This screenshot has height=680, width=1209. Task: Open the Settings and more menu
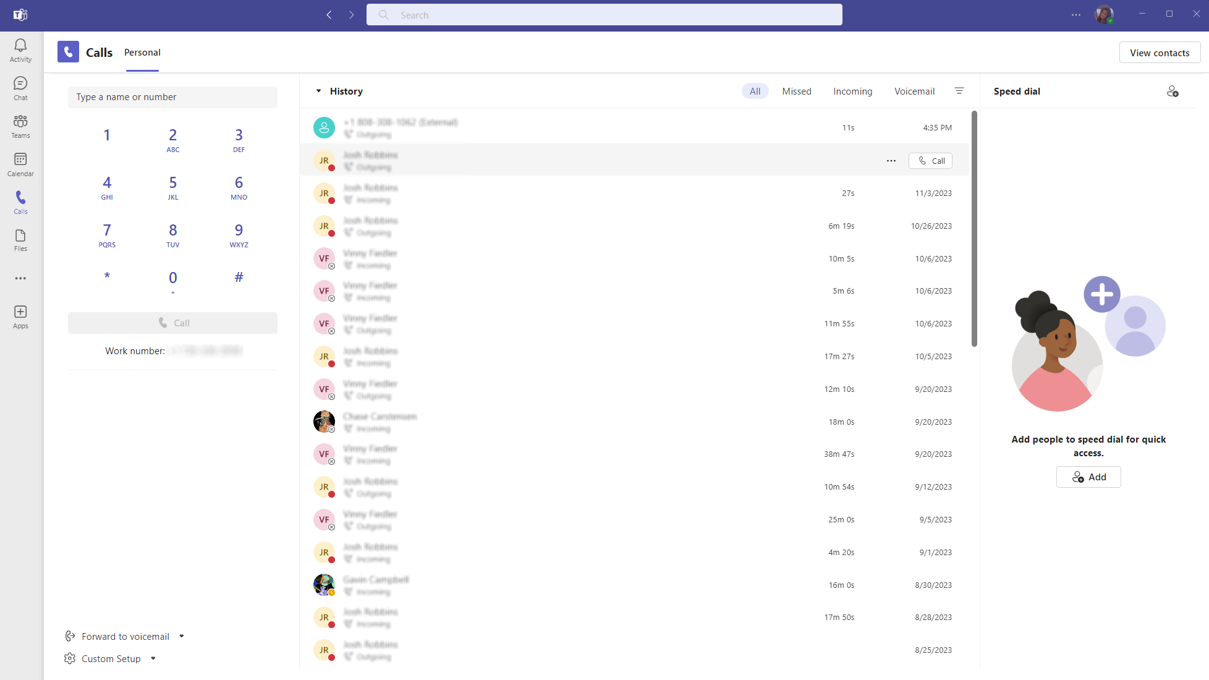point(1075,14)
